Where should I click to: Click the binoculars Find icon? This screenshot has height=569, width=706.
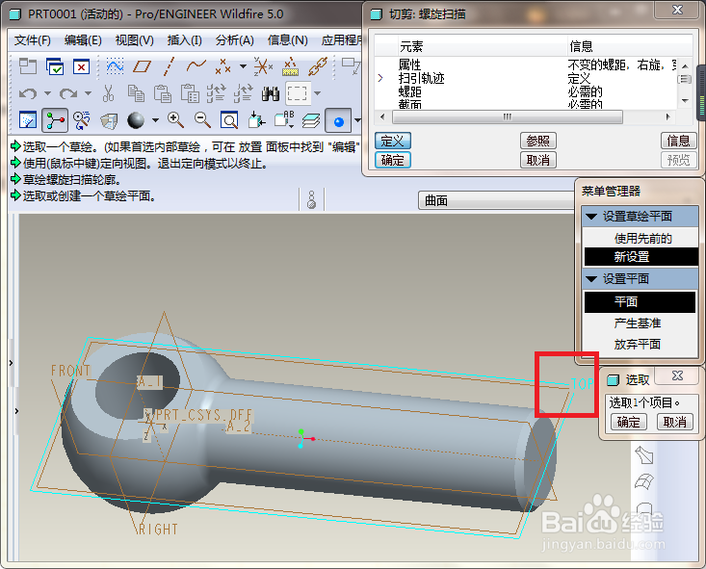270,93
